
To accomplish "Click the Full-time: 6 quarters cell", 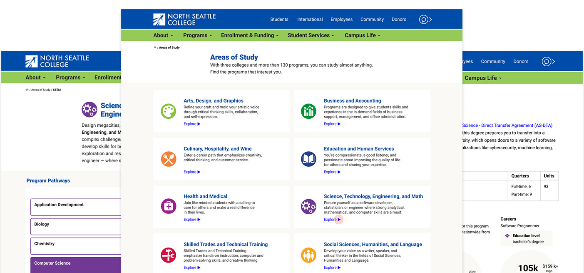I will click(x=521, y=187).
